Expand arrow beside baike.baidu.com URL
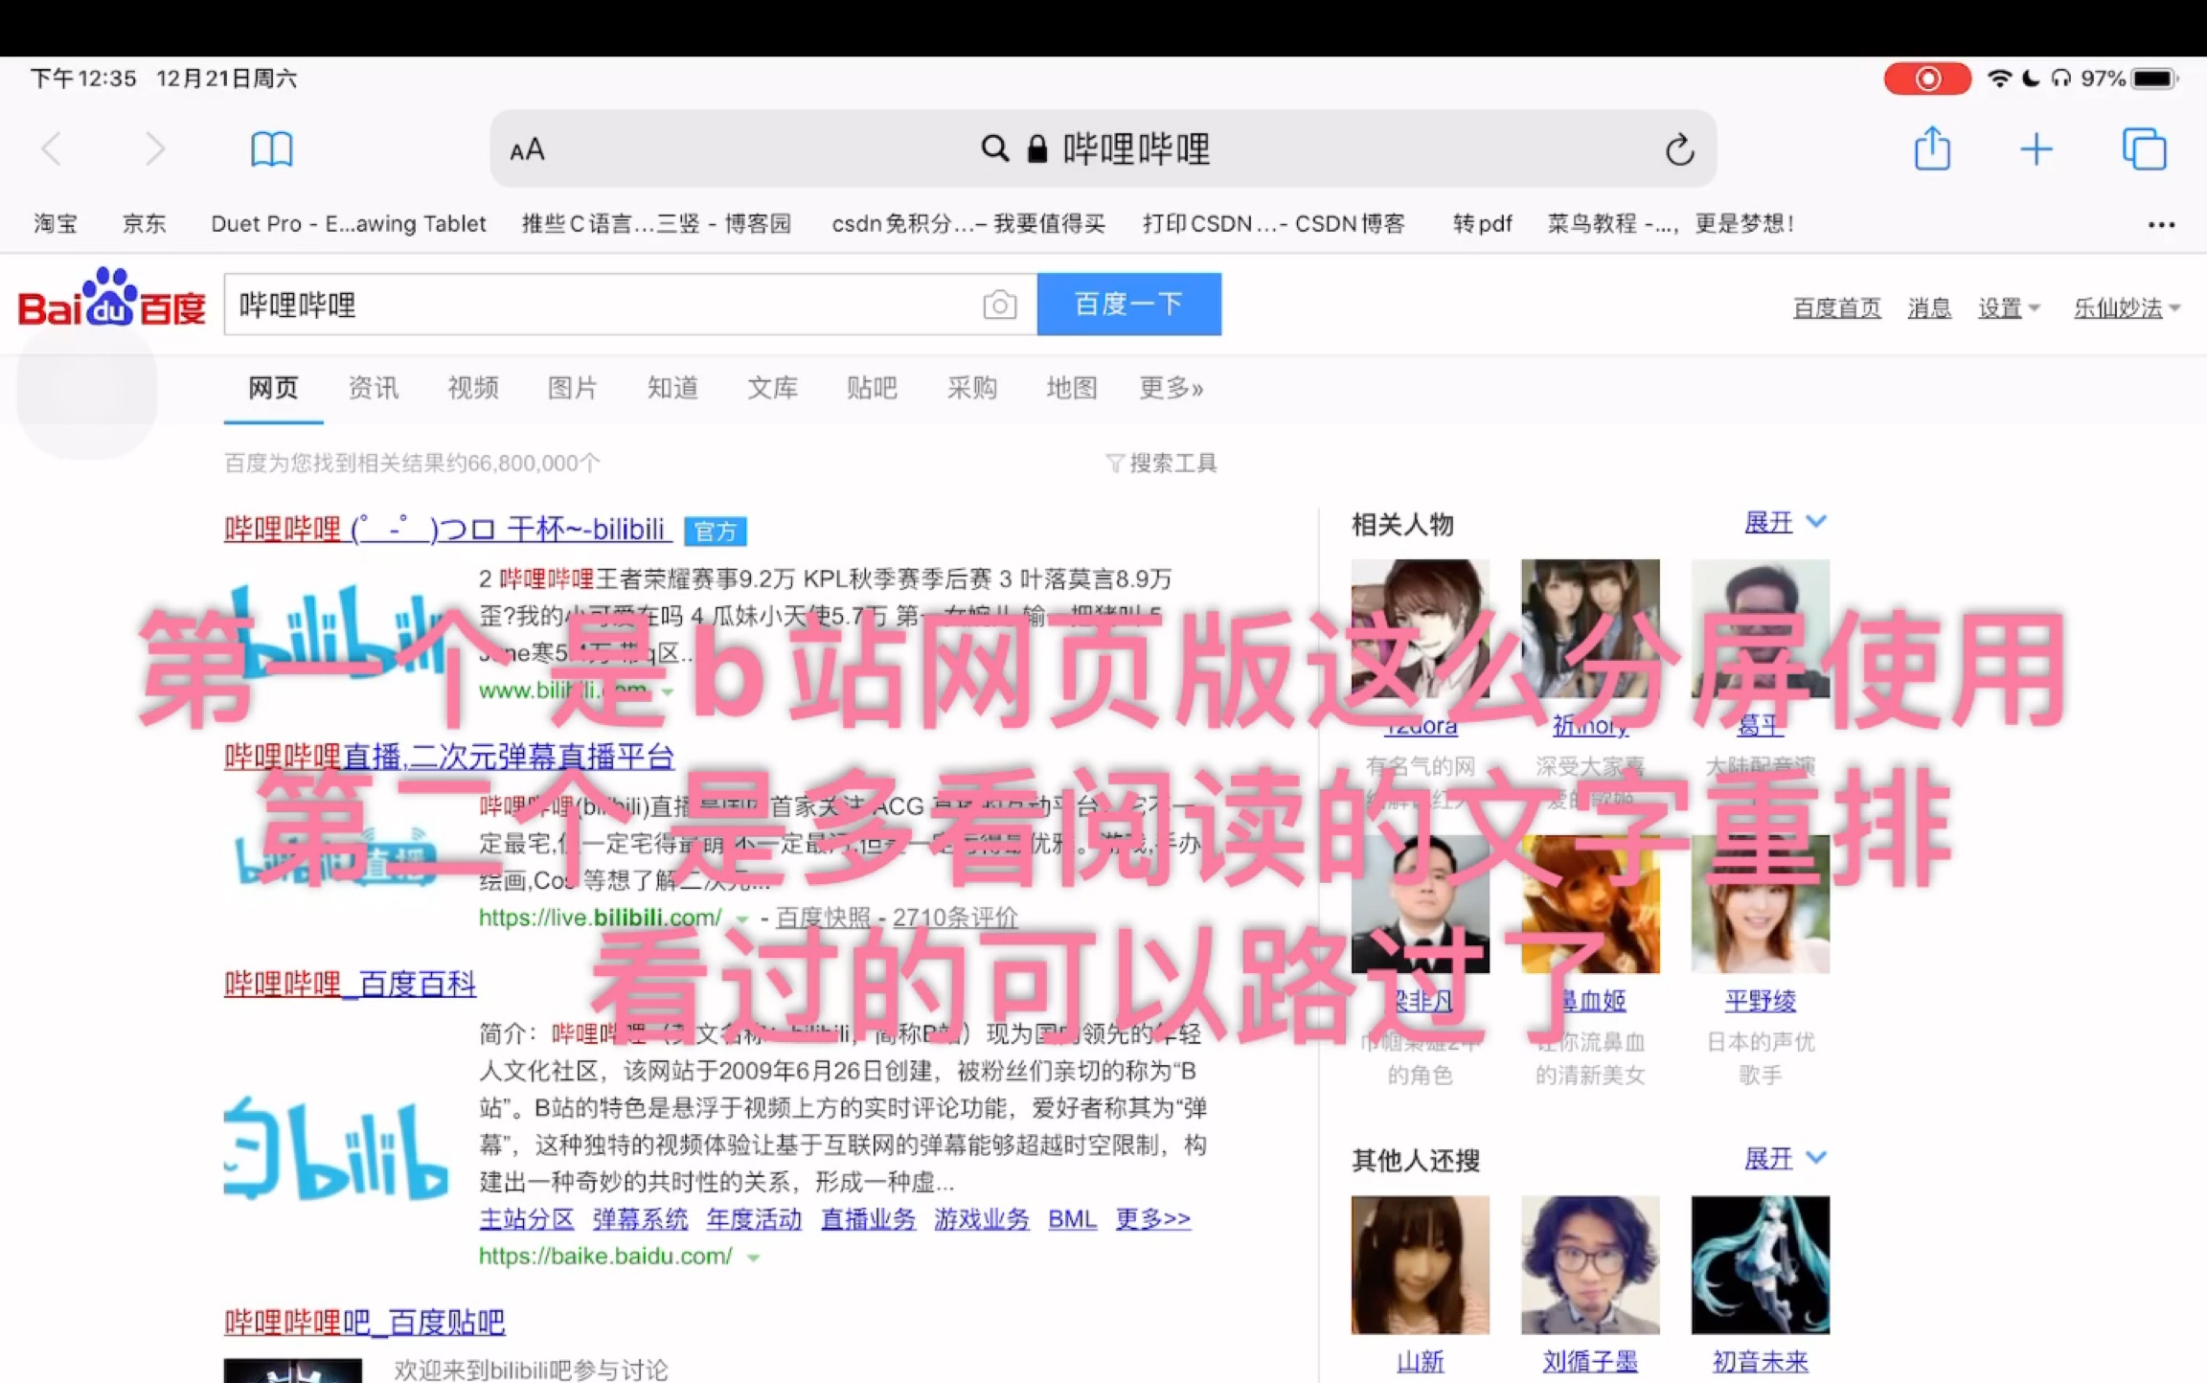This screenshot has width=2207, height=1383. (x=754, y=1258)
